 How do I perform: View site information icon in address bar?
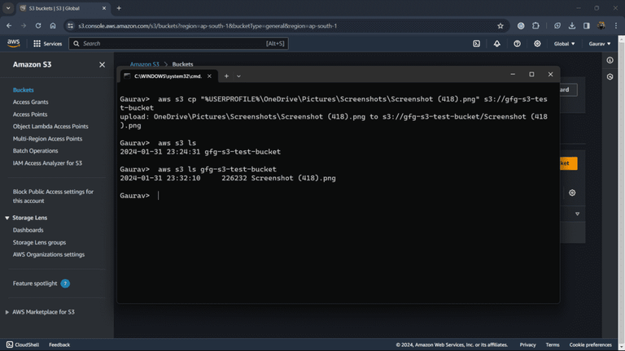click(71, 26)
